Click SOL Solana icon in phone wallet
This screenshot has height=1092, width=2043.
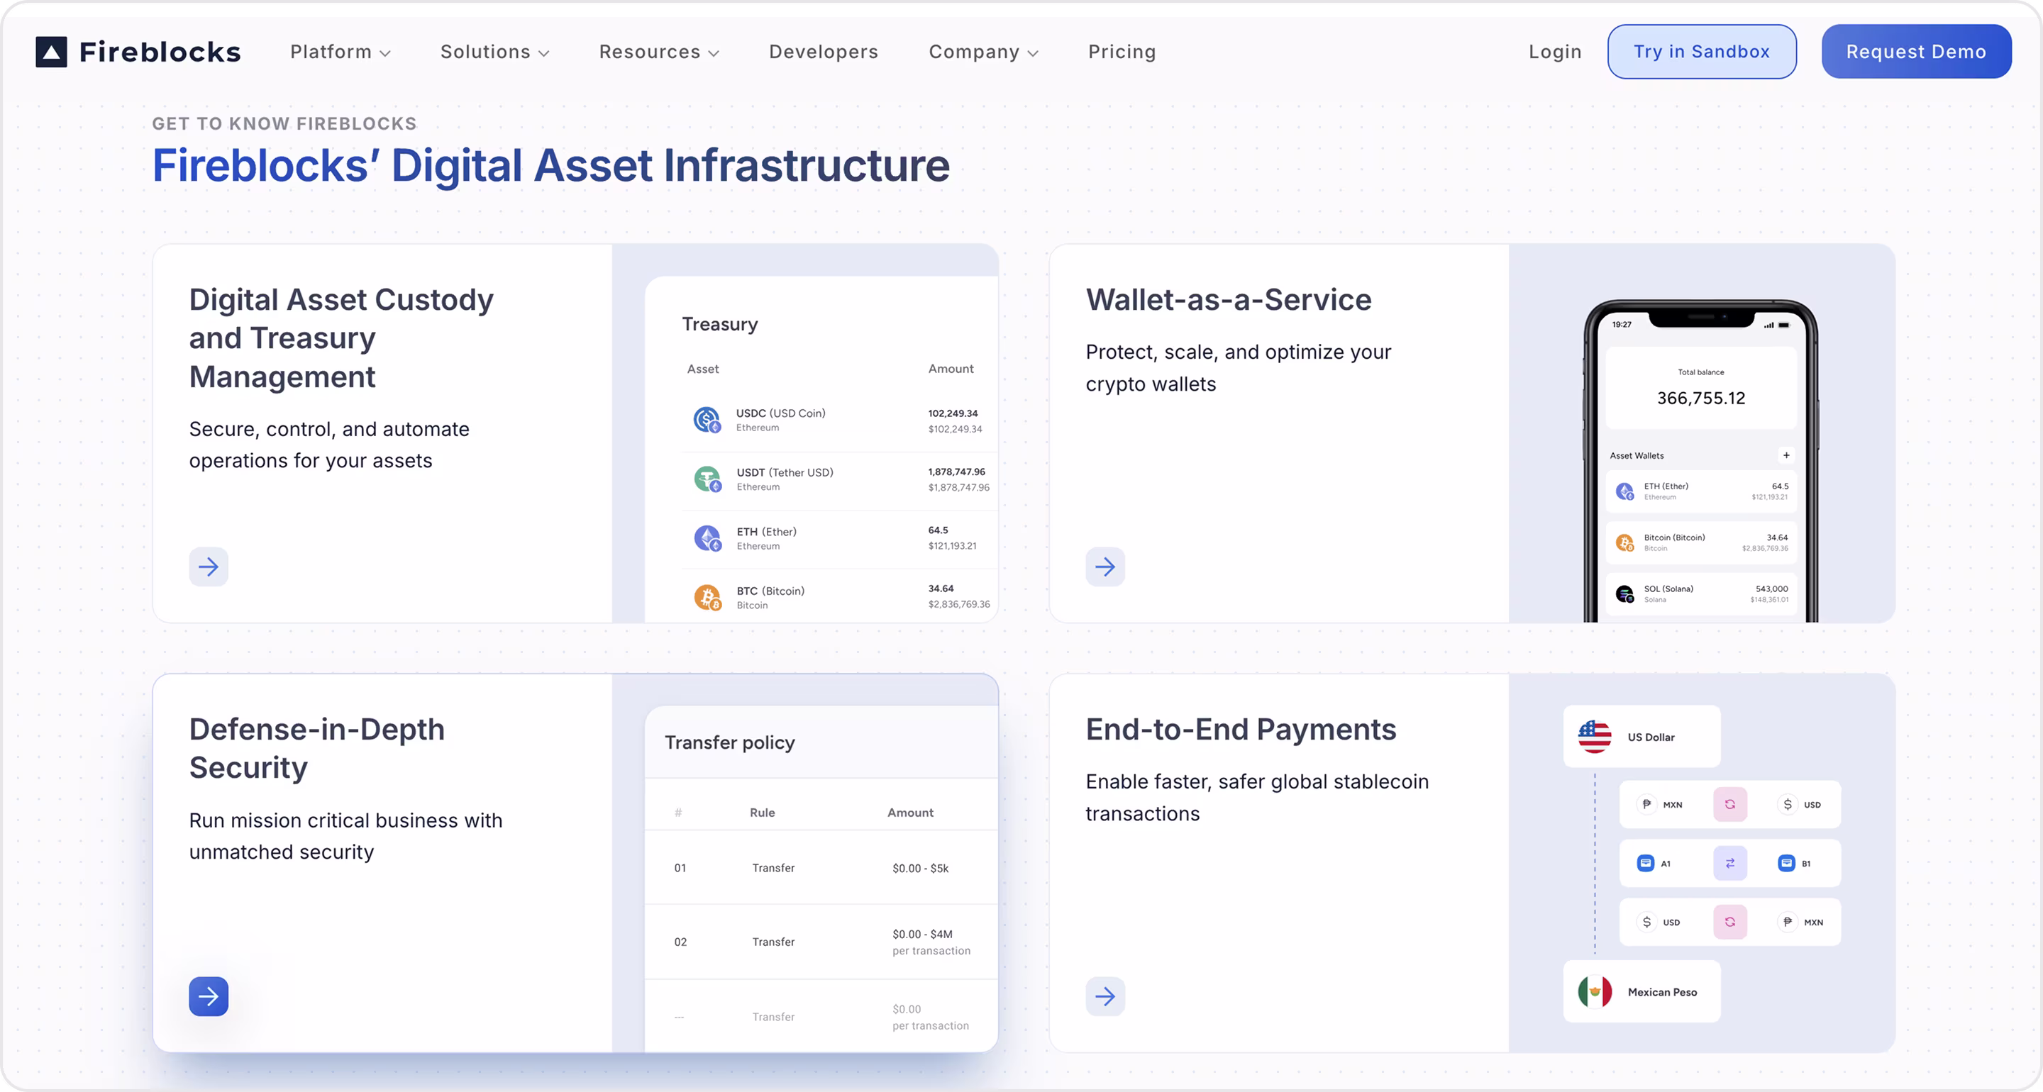point(1624,594)
